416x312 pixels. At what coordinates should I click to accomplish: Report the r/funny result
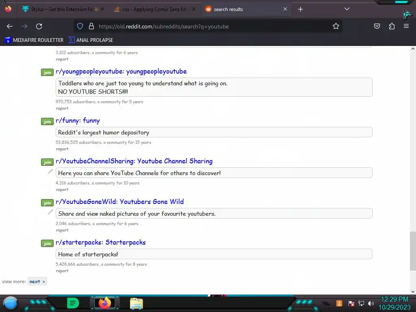pyautogui.click(x=62, y=149)
